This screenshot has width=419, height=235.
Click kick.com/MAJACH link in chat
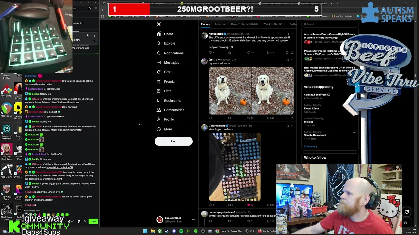pos(60,167)
